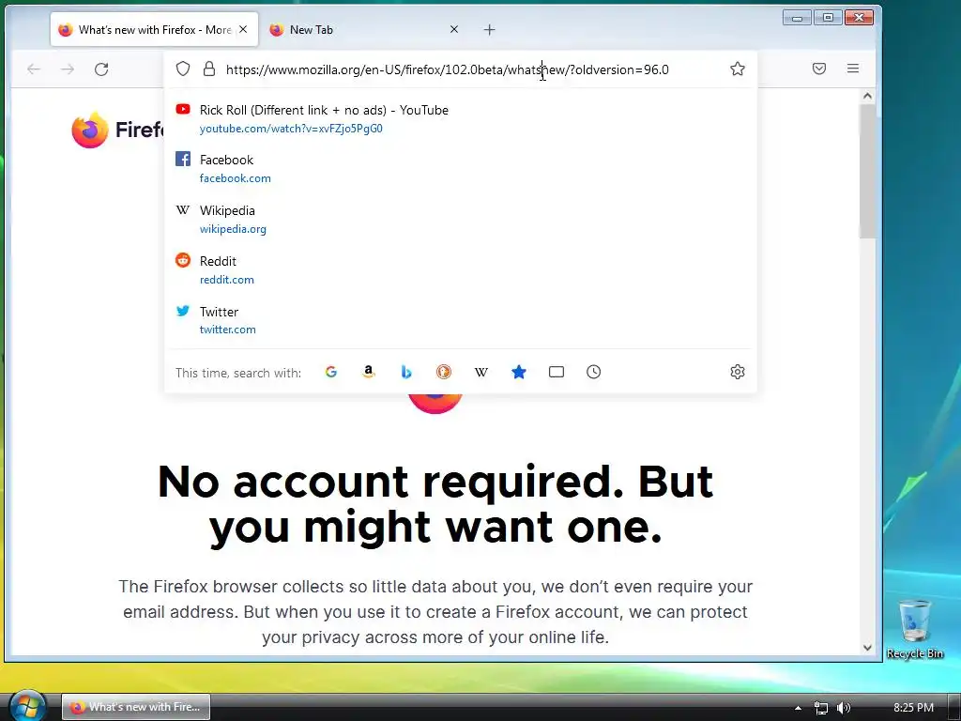Close the What's new with Firefox tab
The width and height of the screenshot is (961, 721).
pyautogui.click(x=243, y=29)
